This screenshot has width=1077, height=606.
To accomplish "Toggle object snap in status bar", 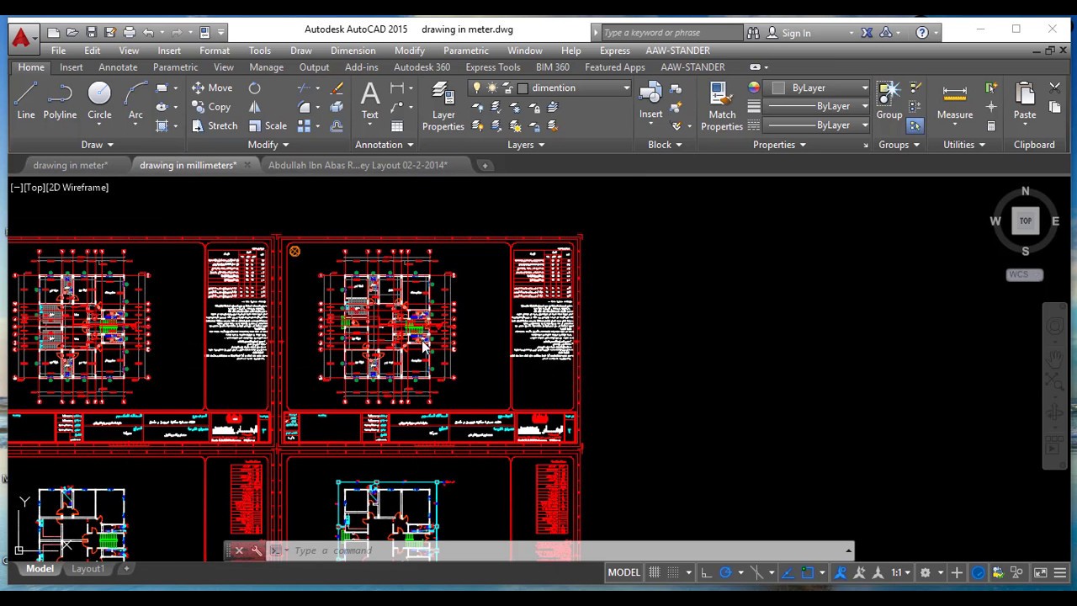I will 807,572.
